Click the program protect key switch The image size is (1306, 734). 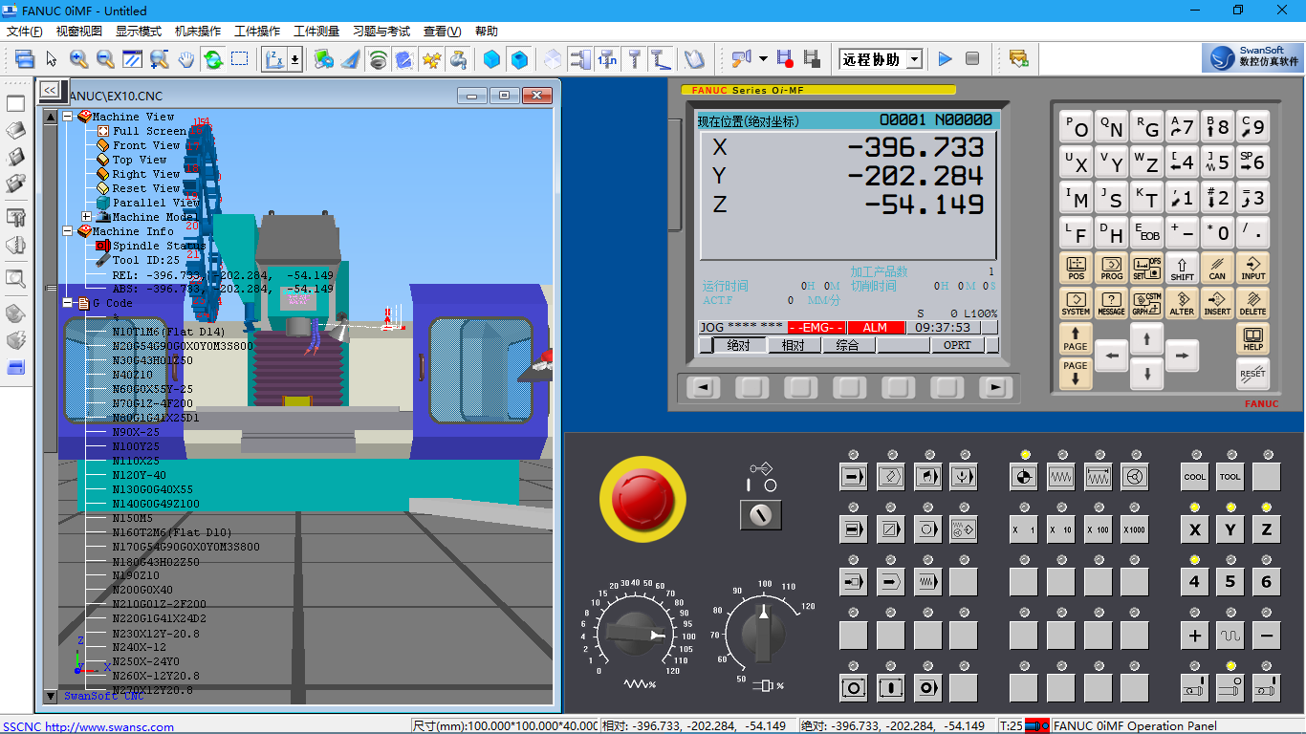pos(761,516)
